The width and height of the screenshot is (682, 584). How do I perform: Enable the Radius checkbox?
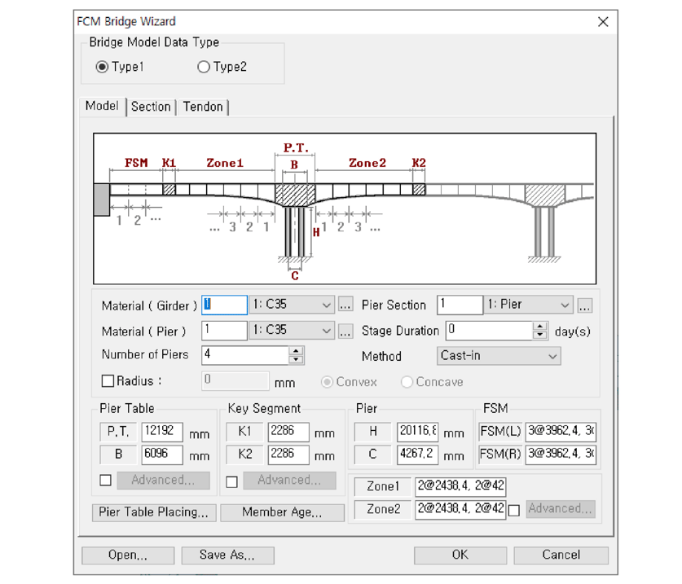[108, 381]
